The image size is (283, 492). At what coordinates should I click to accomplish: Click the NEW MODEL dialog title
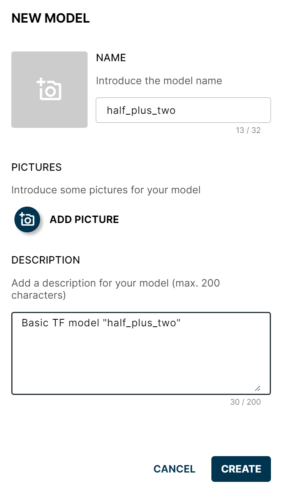coord(51,18)
